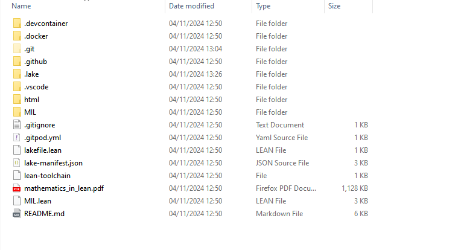Click the lake-manifest.json file icon
458x250 pixels.
[x=17, y=163]
